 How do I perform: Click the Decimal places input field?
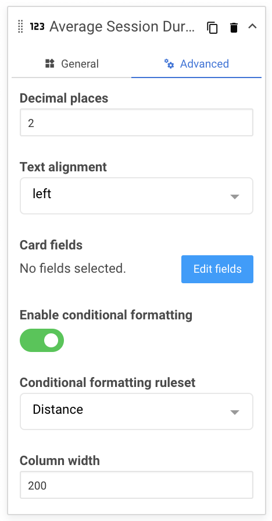(x=137, y=122)
